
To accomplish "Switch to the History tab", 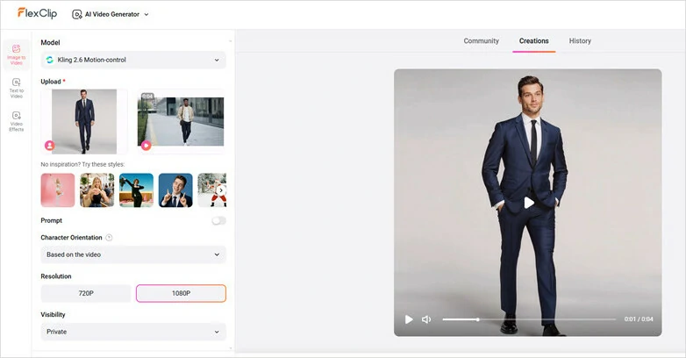I will point(580,40).
